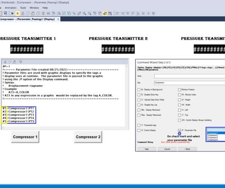Click the #1=Compressor1\PT1 line

18,108
